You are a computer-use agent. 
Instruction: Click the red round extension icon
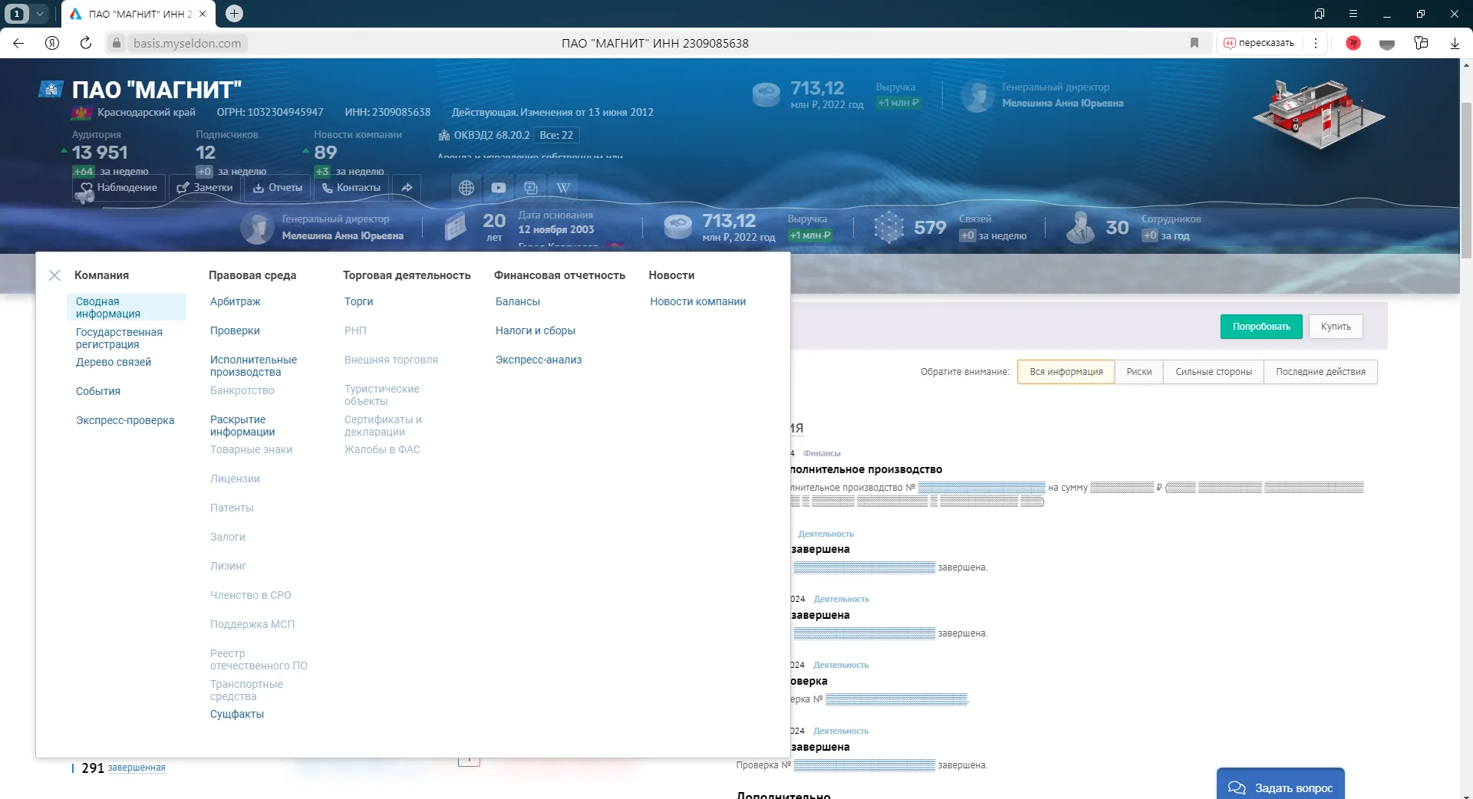[x=1353, y=43]
